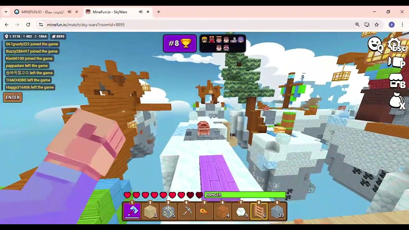The height and width of the screenshot is (230, 409).
Task: Select the pickaxe in hotbar slot 4
Action: (187, 211)
